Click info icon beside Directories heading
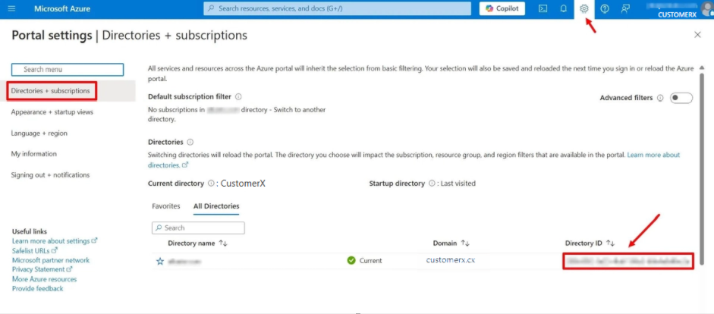Image resolution: width=714 pixels, height=314 pixels. click(190, 143)
